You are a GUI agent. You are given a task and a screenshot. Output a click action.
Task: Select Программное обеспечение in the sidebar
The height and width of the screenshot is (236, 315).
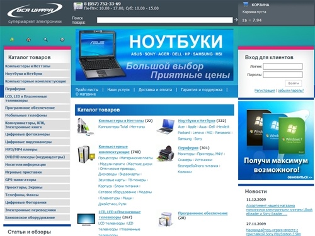click(x=37, y=108)
